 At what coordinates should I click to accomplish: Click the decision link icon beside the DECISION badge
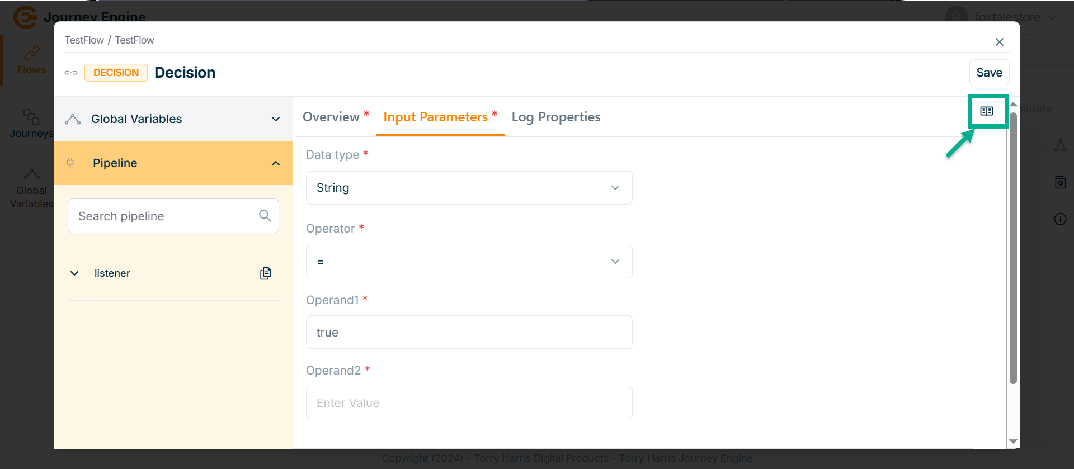[x=71, y=73]
